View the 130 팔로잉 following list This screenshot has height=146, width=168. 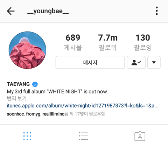point(143,42)
